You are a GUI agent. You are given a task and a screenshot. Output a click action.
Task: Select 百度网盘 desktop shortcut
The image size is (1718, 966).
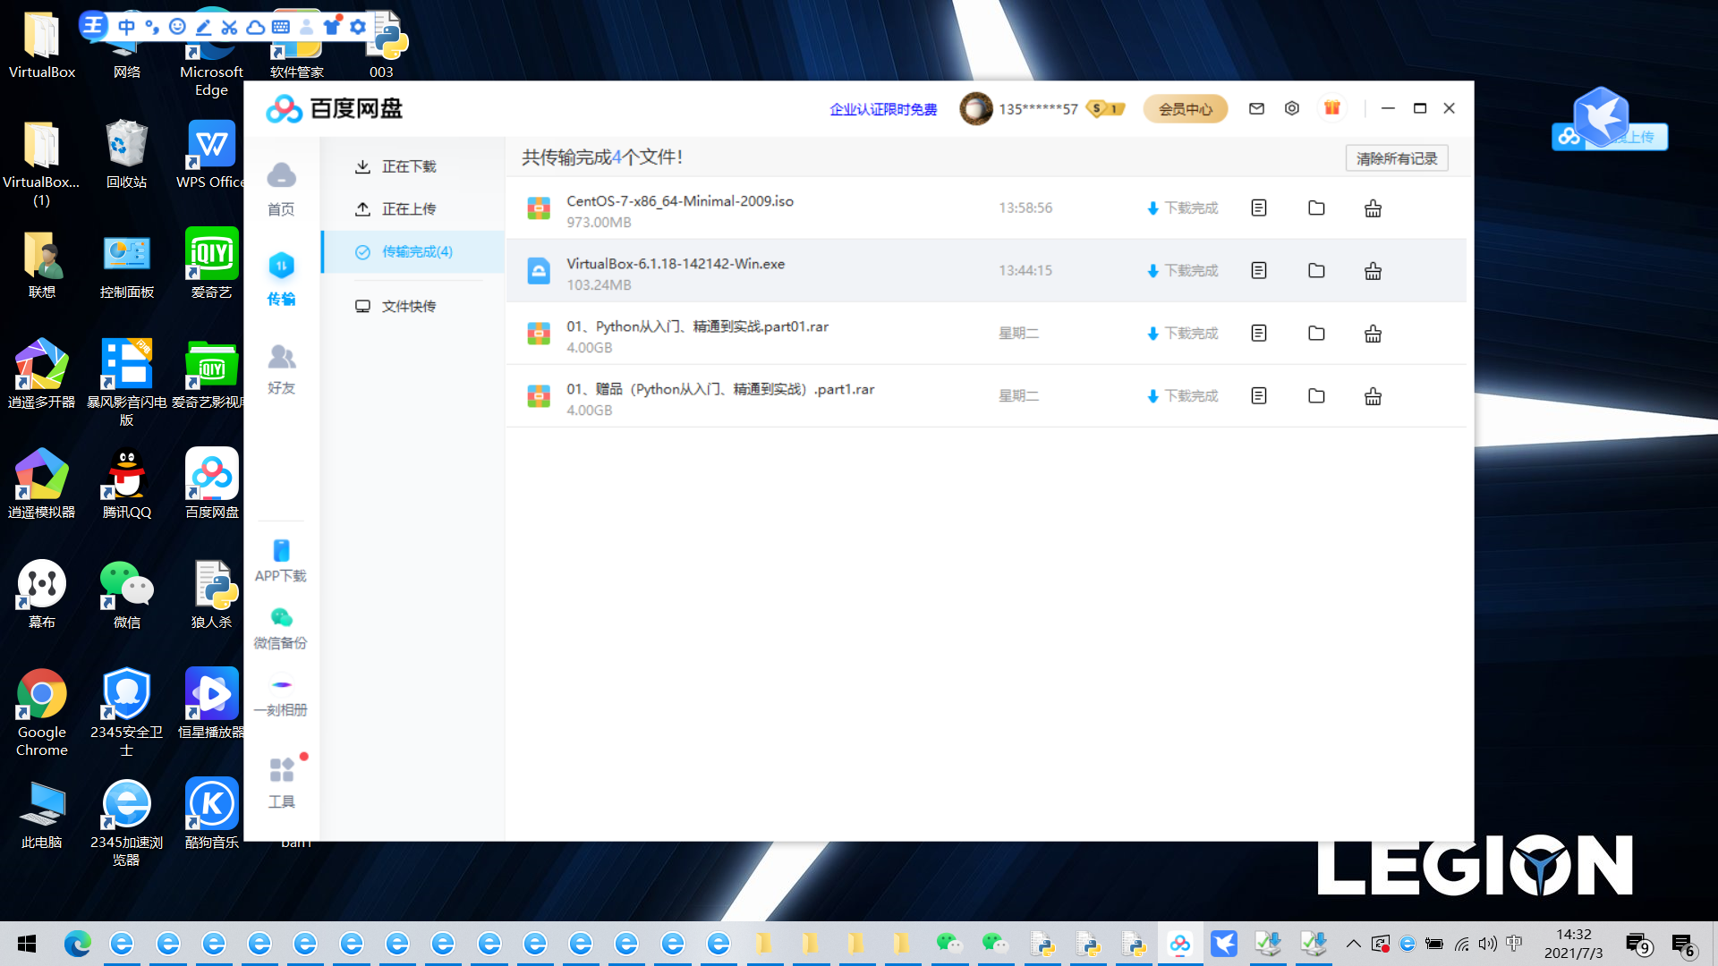[212, 483]
